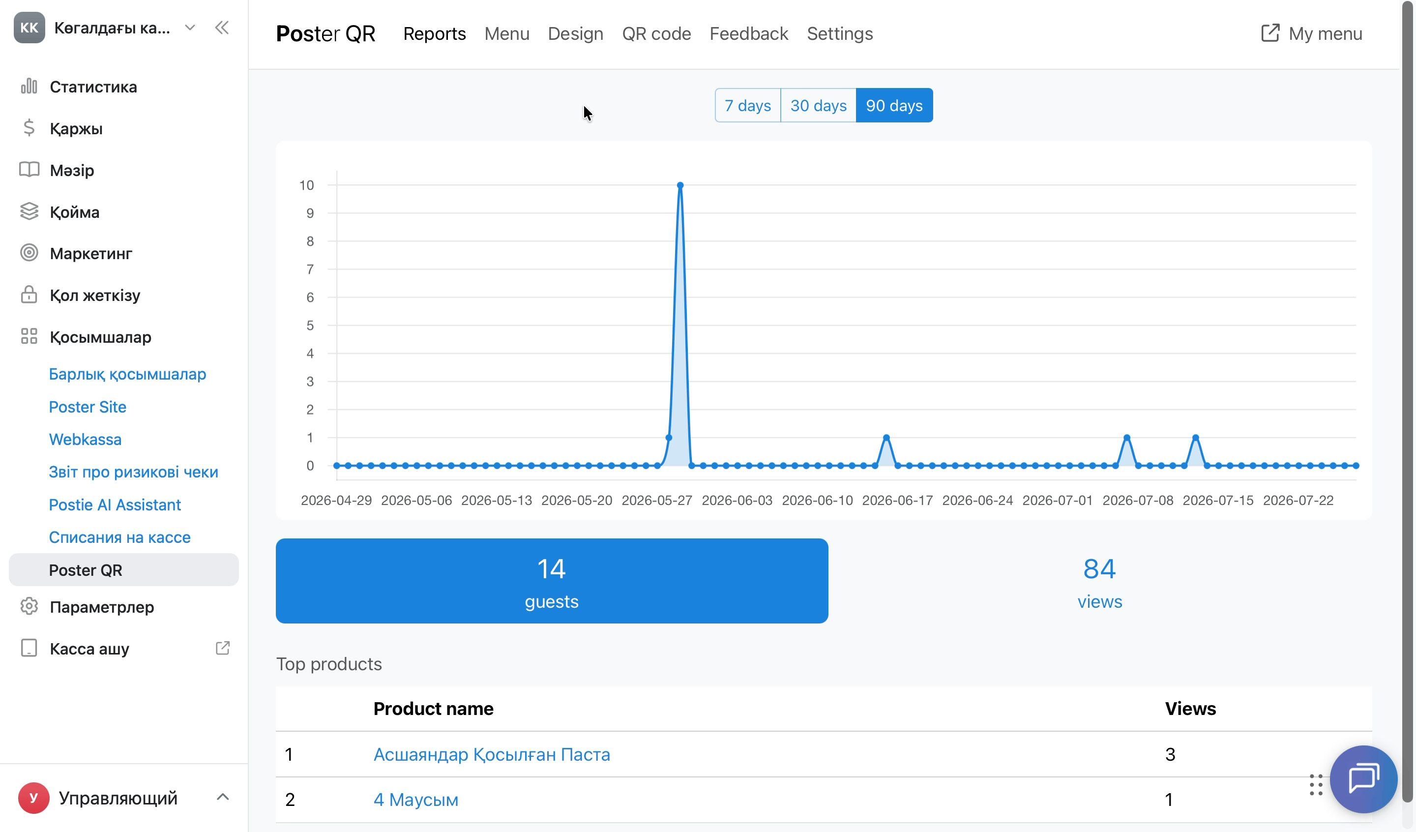Screen dimensions: 1416x832
Task: Click the Қаржы dollar sign icon
Action: click(x=29, y=128)
